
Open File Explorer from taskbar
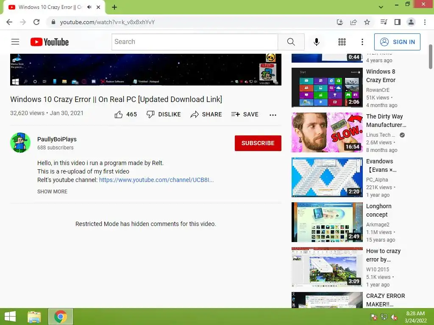(x=34, y=317)
